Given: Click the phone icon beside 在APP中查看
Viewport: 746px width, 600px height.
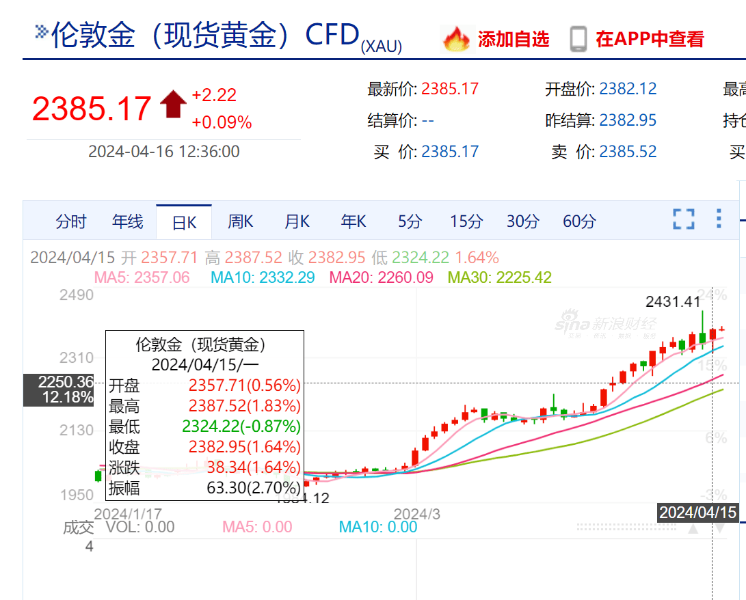Looking at the screenshot, I should coord(578,39).
